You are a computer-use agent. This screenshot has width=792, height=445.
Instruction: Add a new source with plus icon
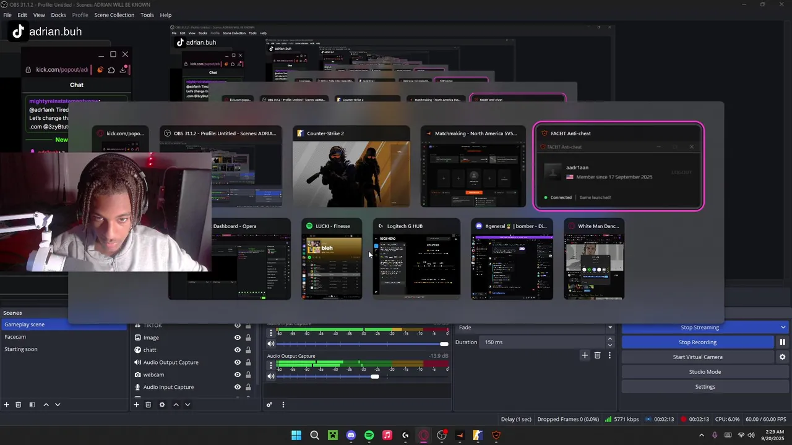click(x=137, y=405)
